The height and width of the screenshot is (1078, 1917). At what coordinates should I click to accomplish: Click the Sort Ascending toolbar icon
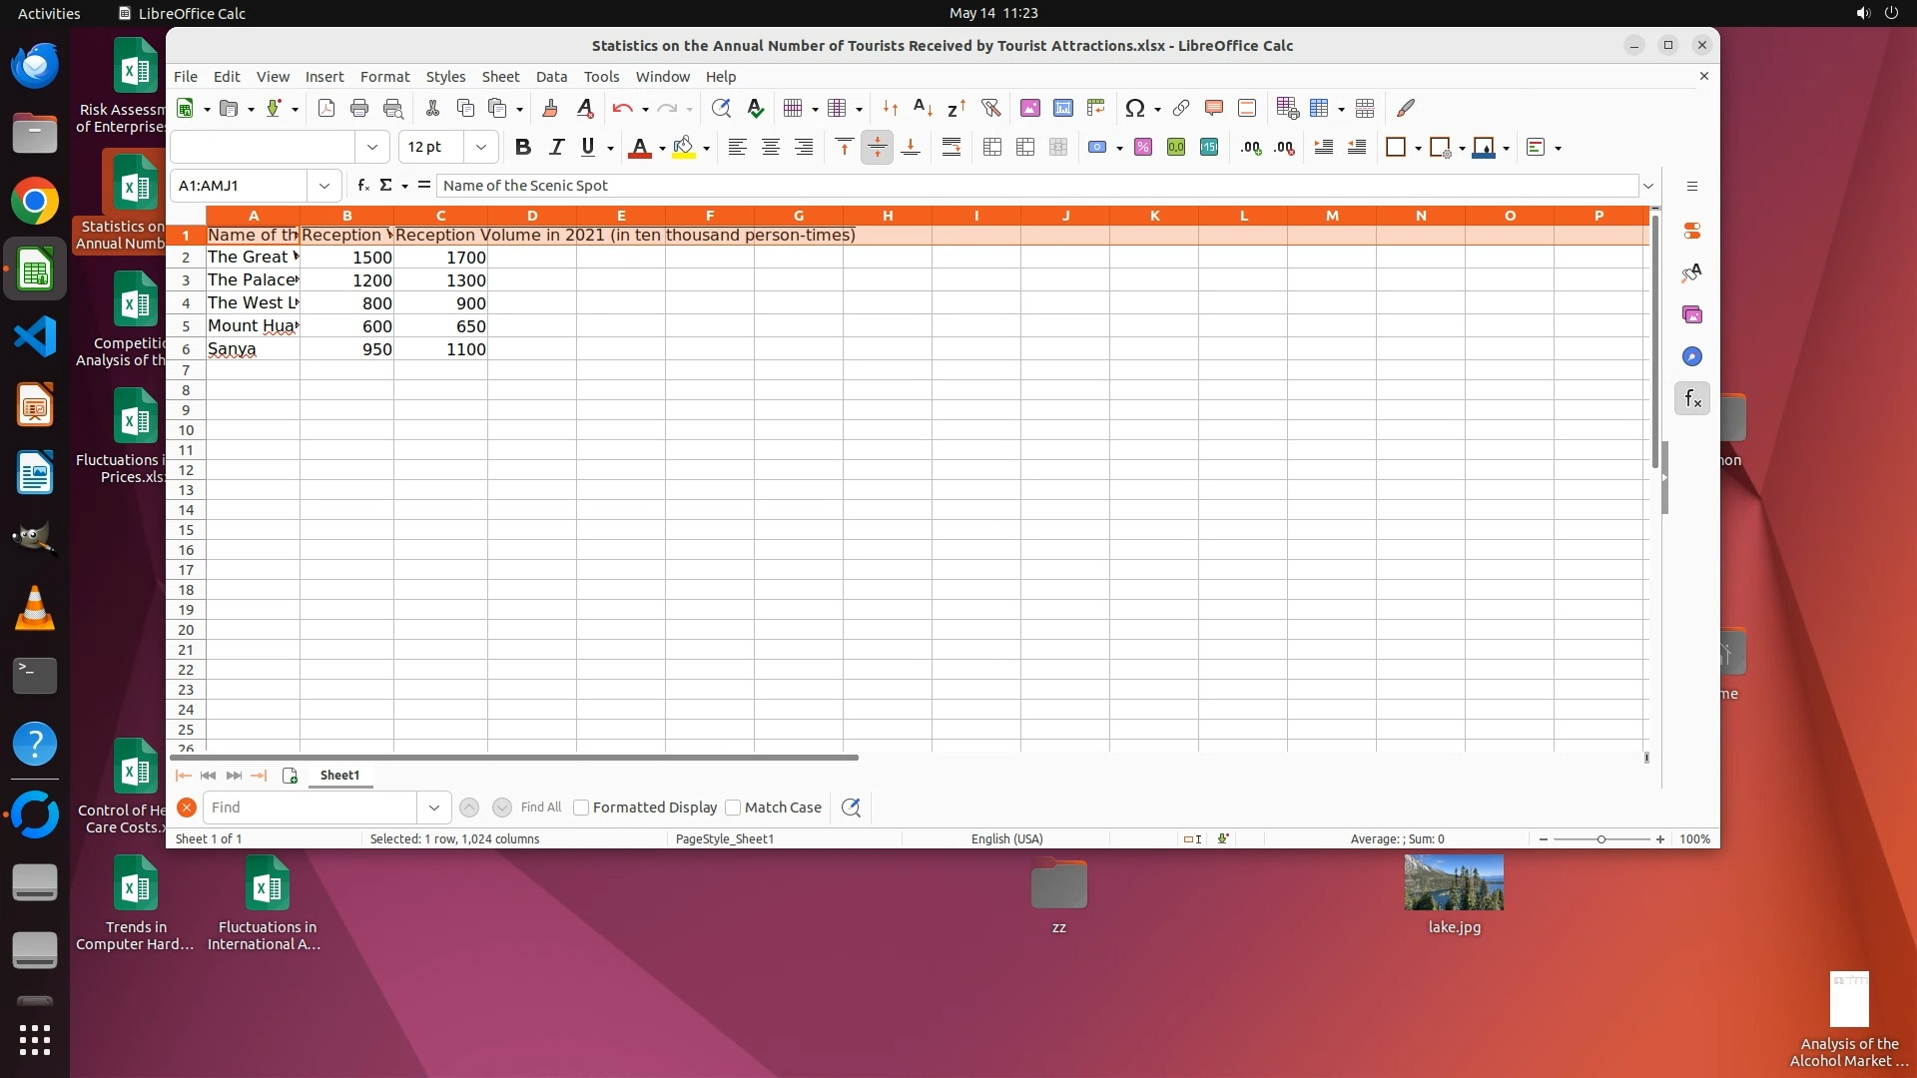(x=923, y=108)
